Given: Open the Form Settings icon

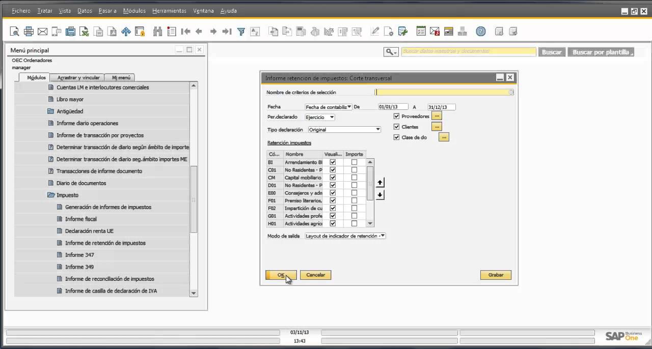Looking at the screenshot, I should coord(389,32).
